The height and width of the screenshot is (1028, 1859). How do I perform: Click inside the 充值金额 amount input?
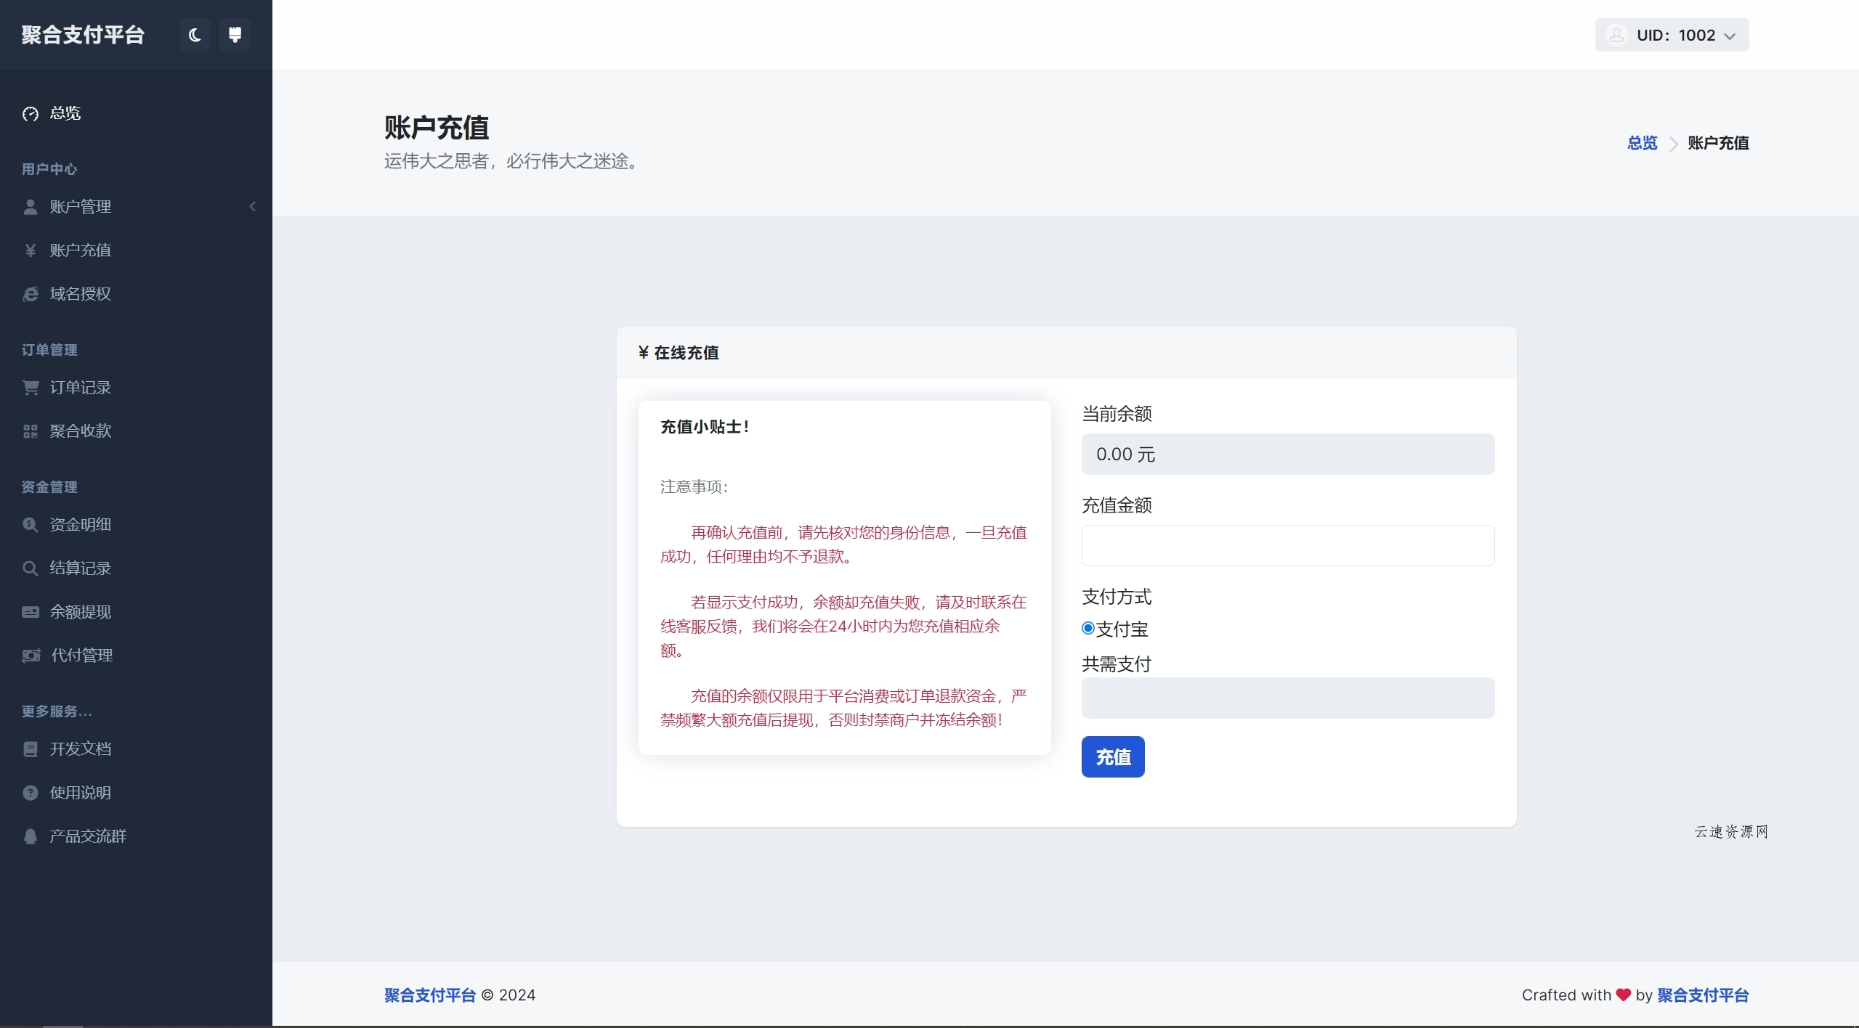(1286, 545)
